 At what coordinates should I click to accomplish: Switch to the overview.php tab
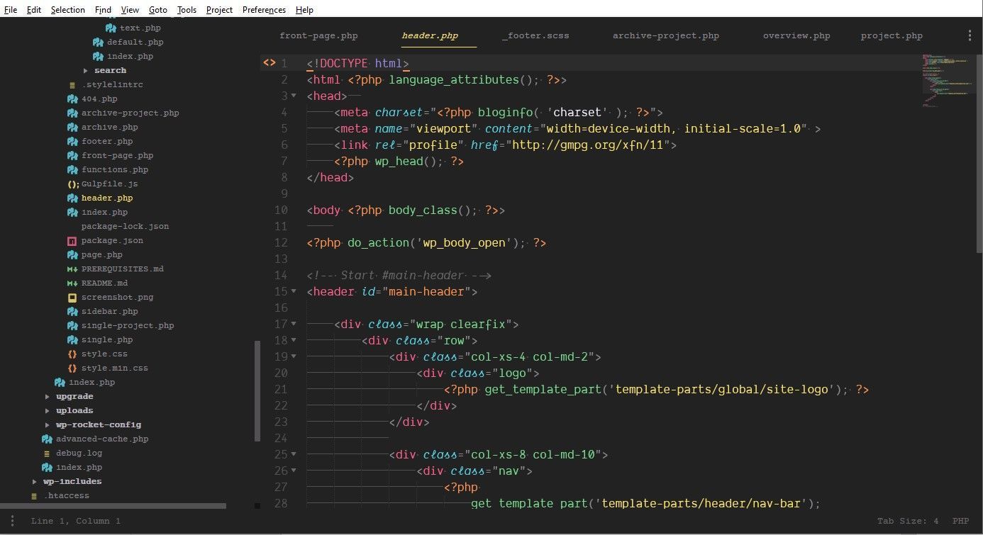796,35
